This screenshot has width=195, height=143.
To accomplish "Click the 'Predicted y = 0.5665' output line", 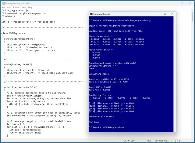I will click(101, 117).
